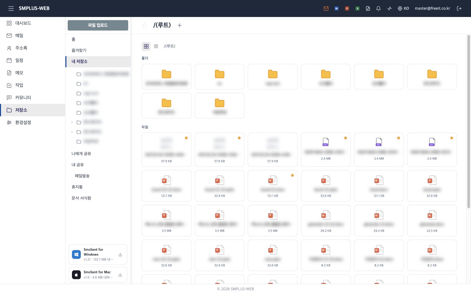Click the blue Word icon in the header
The image size is (471, 294).
pyautogui.click(x=337, y=8)
